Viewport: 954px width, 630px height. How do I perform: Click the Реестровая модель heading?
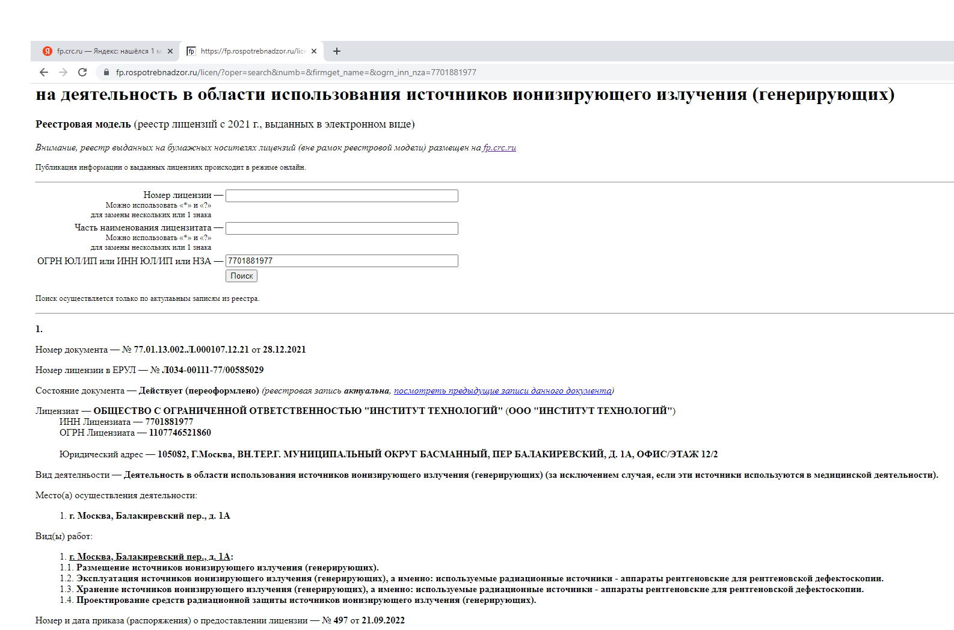(x=83, y=124)
